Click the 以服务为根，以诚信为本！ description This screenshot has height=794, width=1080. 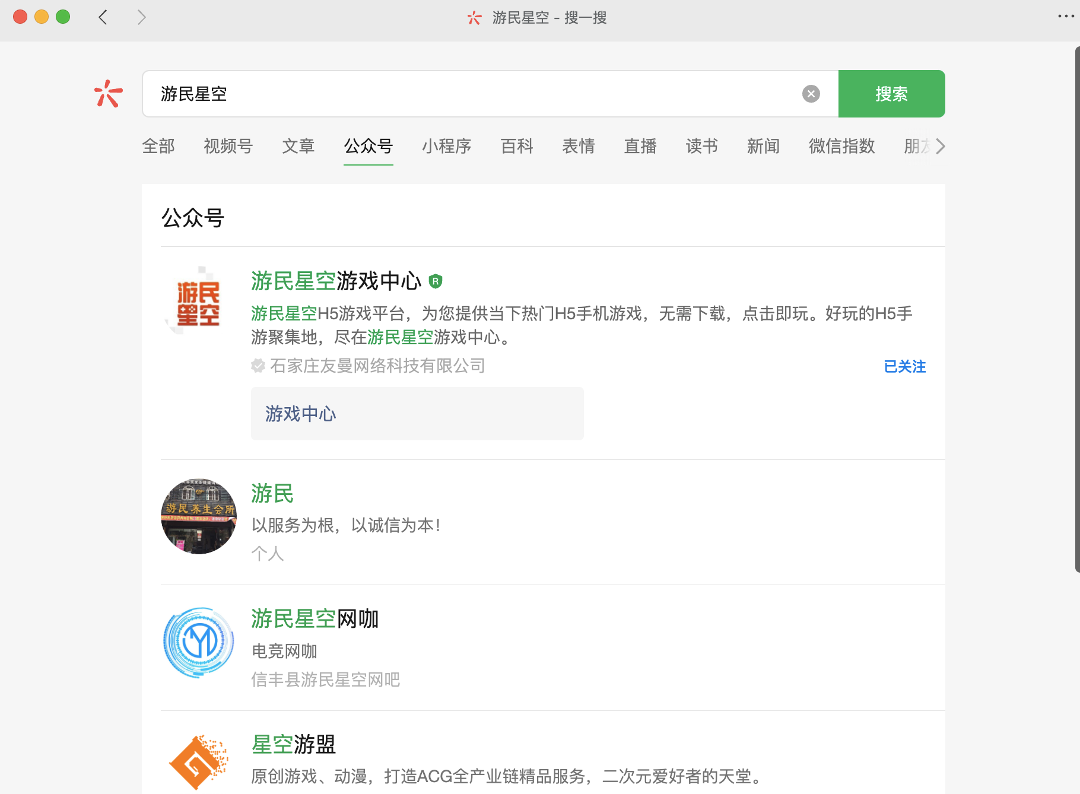pos(346,525)
